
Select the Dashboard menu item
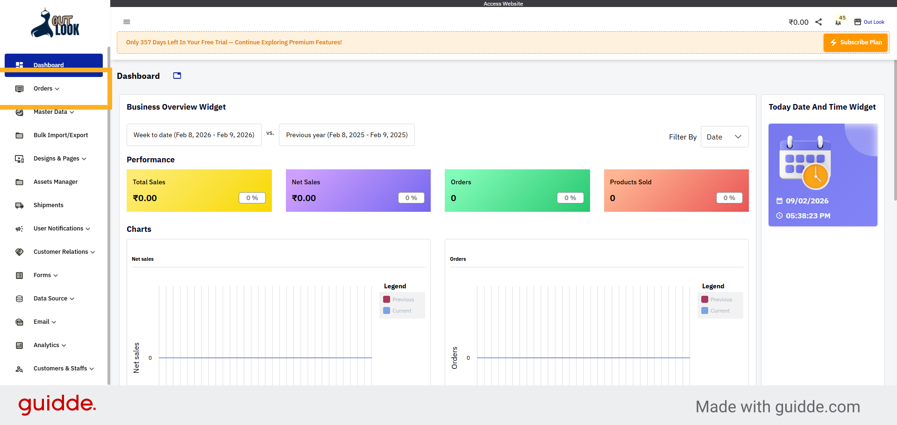click(x=49, y=65)
